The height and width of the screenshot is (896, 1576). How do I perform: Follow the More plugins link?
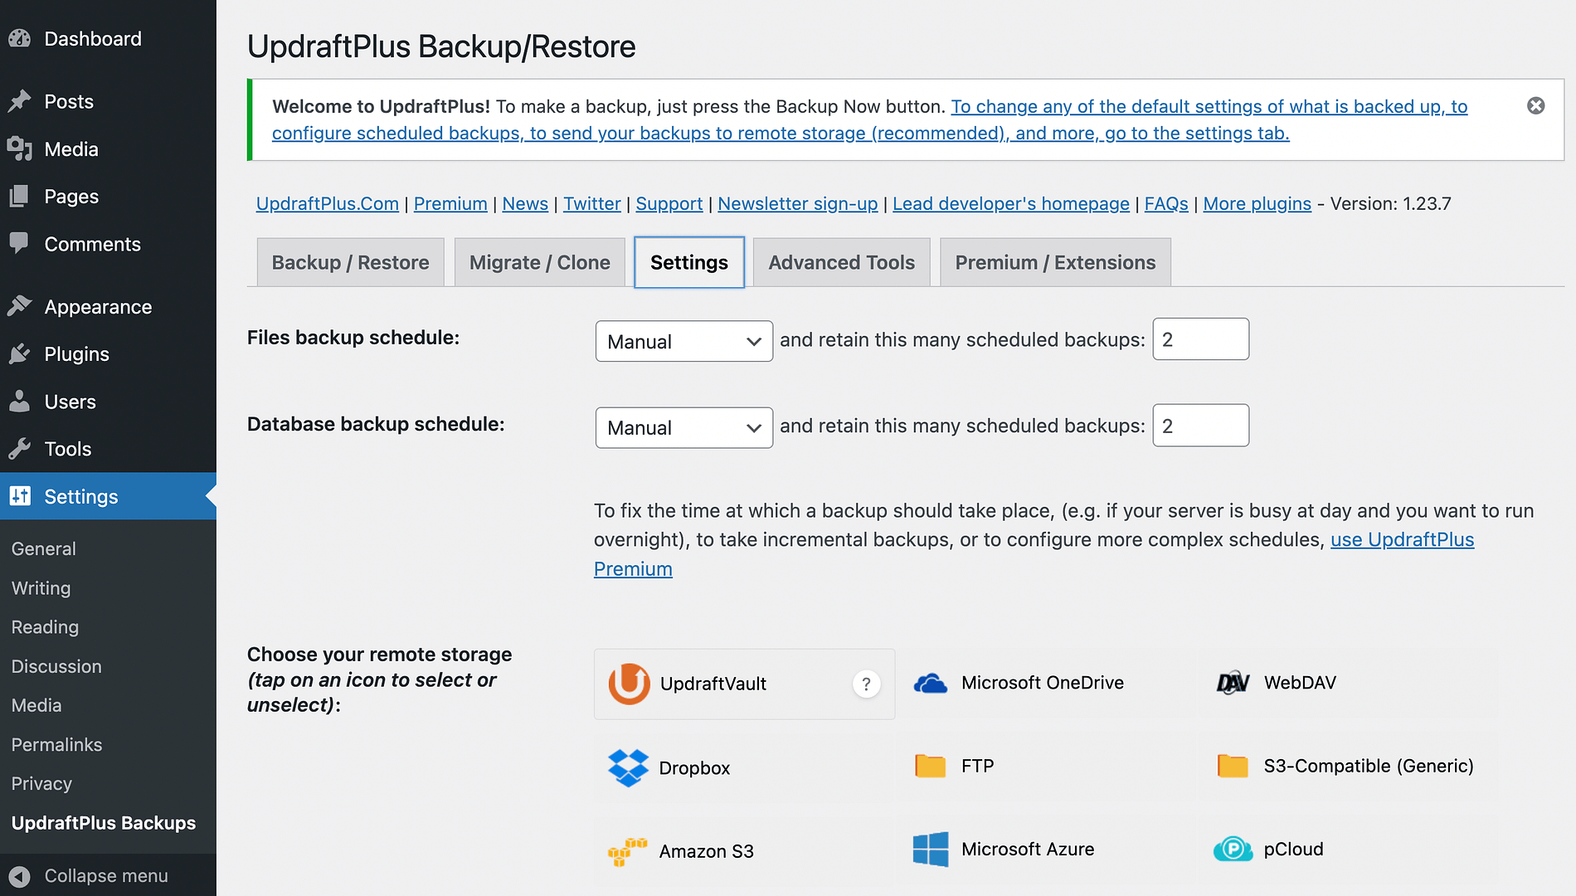(1257, 203)
